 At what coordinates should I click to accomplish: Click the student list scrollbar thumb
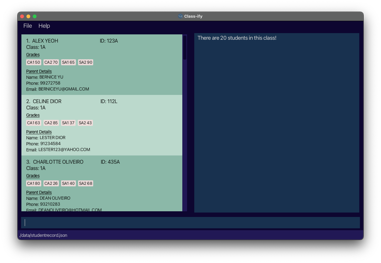click(x=185, y=48)
